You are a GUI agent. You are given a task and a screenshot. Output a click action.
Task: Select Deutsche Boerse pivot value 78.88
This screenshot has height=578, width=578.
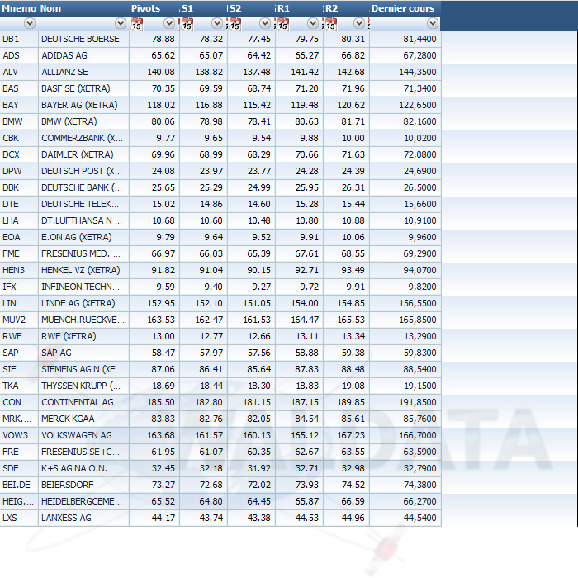click(154, 39)
